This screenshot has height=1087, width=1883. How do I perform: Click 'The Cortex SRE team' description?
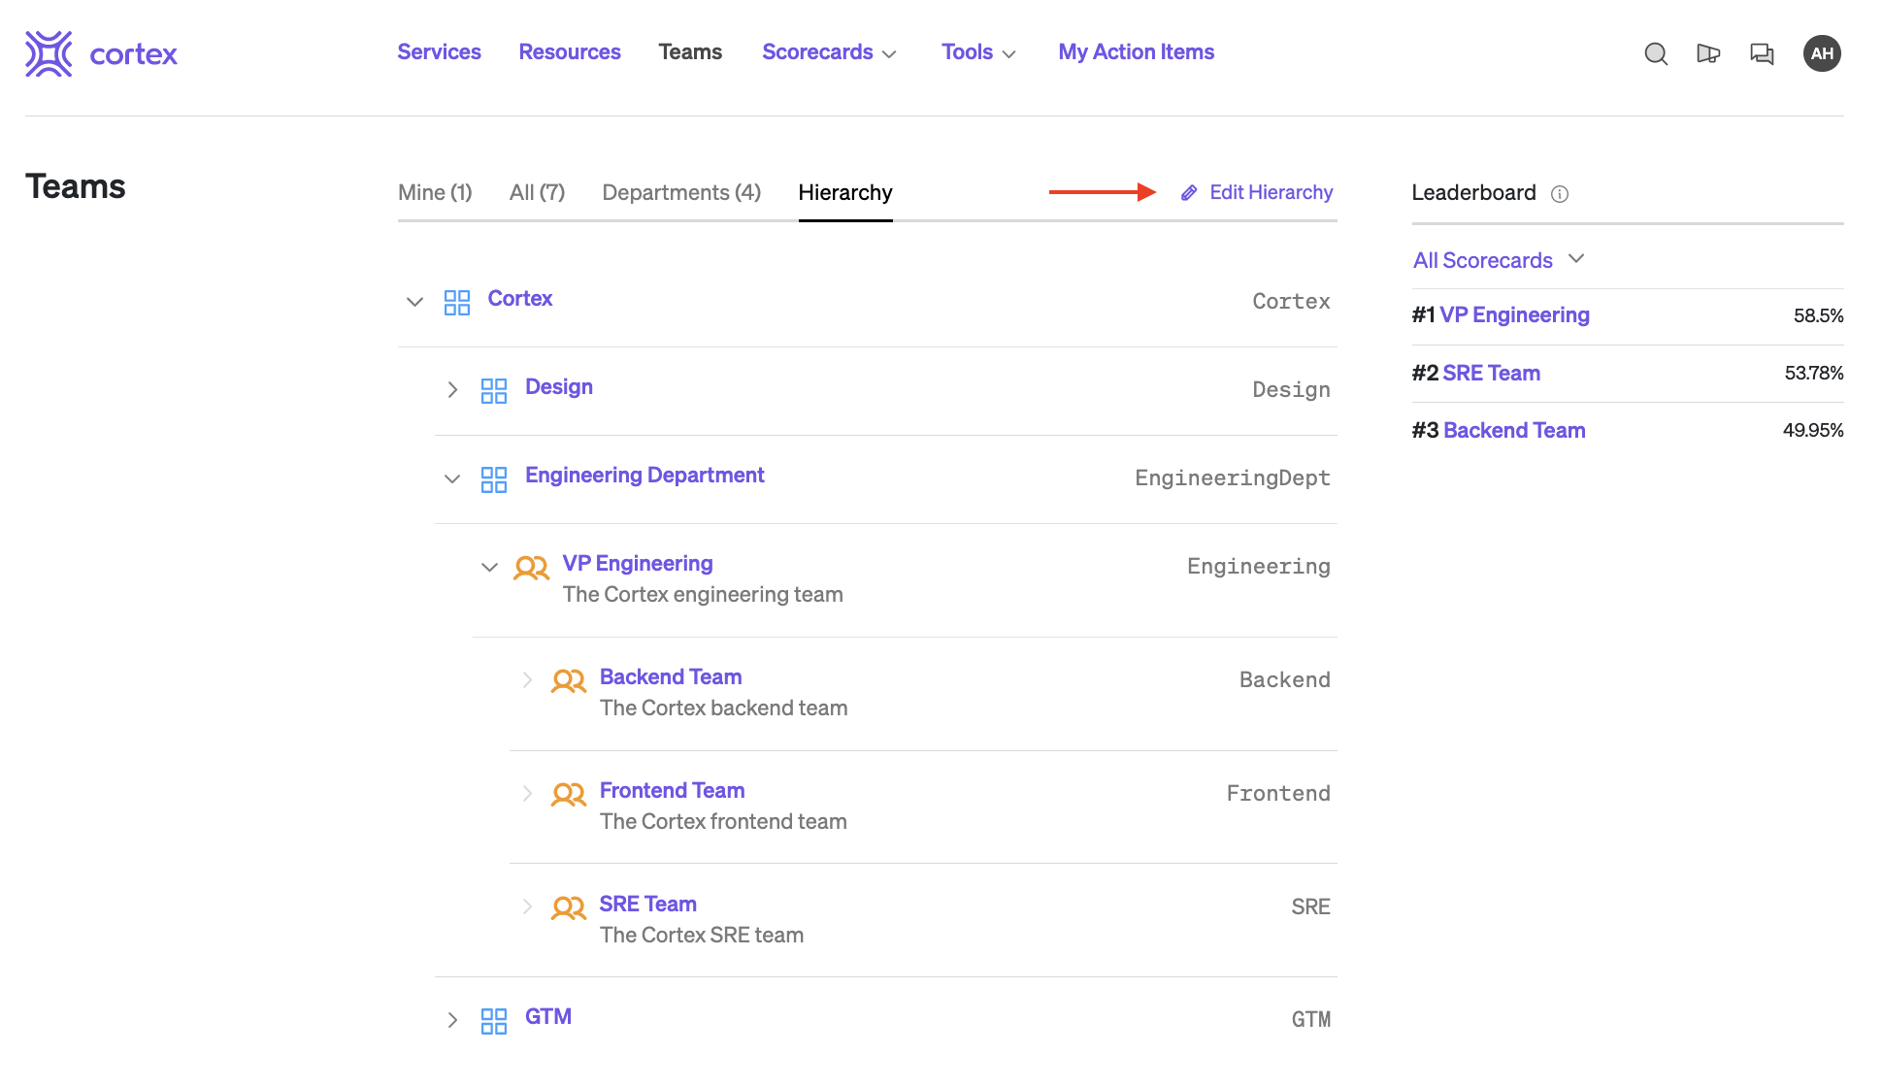pyautogui.click(x=702, y=936)
